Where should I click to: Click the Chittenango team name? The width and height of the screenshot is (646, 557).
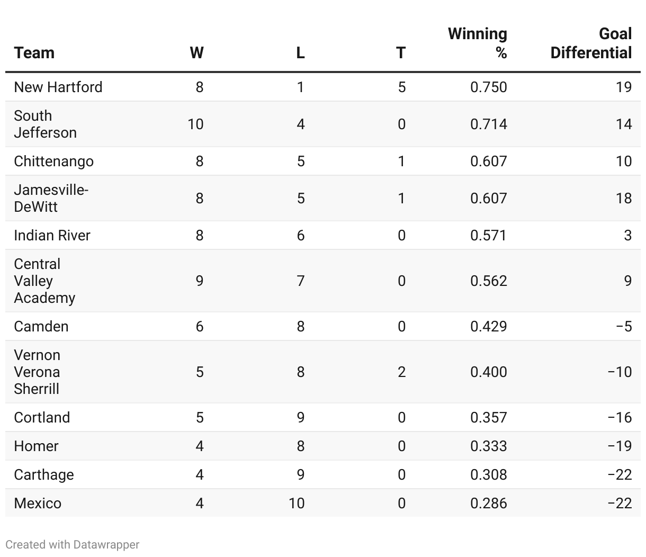point(54,161)
